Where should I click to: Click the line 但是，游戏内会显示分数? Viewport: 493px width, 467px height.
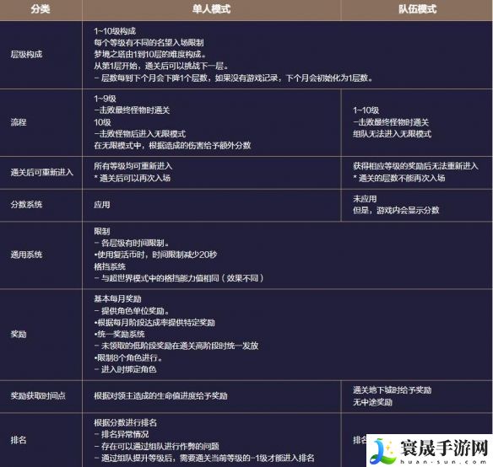tap(396, 211)
